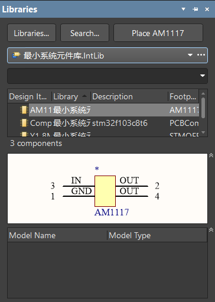215x302 pixels.
Task: Open the Libraries... dialog button
Action: (x=31, y=33)
